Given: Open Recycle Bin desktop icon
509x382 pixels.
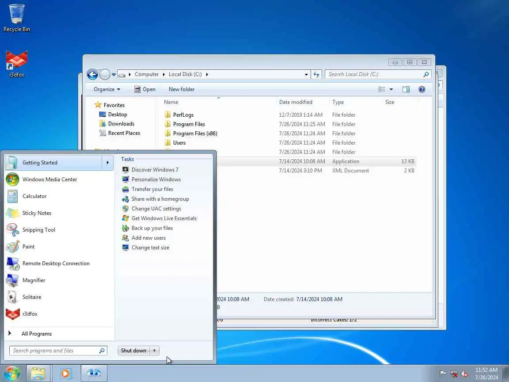Looking at the screenshot, I should 16,18.
